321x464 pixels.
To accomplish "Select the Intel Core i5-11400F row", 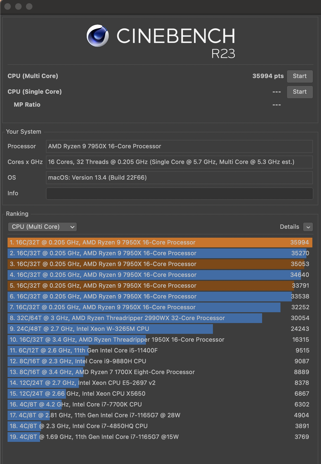I will pyautogui.click(x=160, y=351).
